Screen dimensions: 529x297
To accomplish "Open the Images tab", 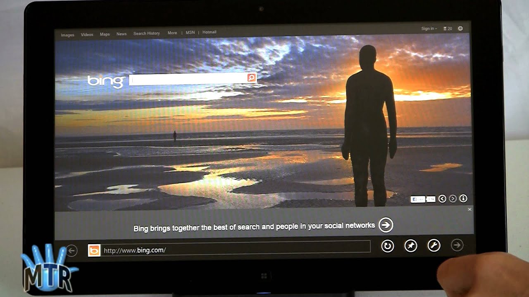I will point(67,35).
